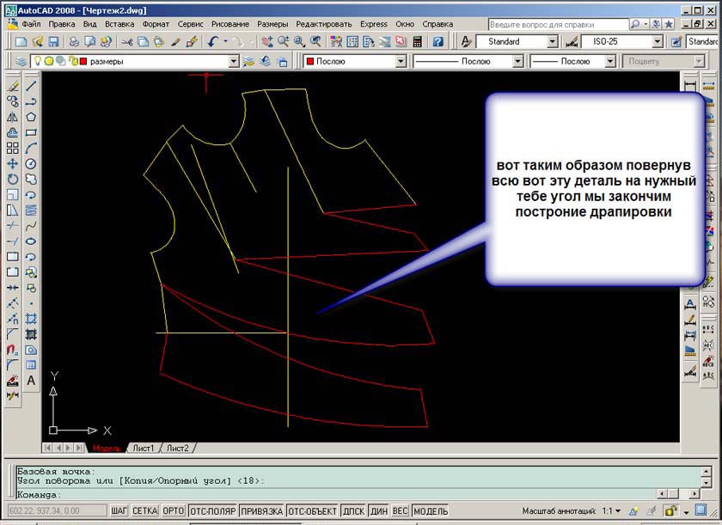Screen dimensions: 722x525
Task: Click the Save icon in the toolbar
Action: pos(53,41)
